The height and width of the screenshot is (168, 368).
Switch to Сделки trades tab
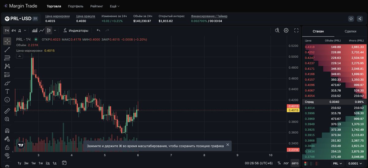point(350,31)
